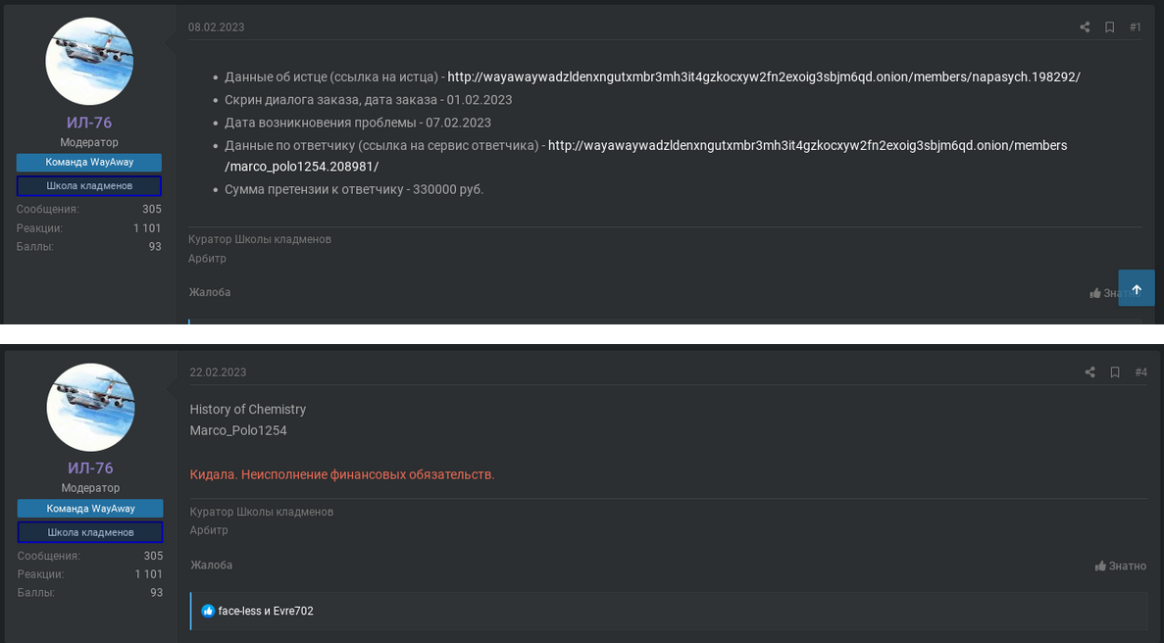The height and width of the screenshot is (643, 1164).
Task: Click the ИЛ-76 username in first post
Action: pos(89,123)
